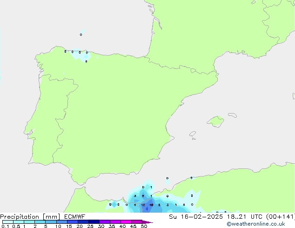Screen dimensions: 295x228
Task: Click the green Mallorca island on map
Action: [216, 122]
